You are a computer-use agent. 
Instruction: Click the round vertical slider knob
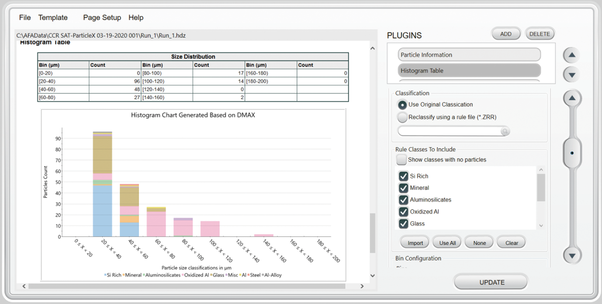[x=572, y=153]
